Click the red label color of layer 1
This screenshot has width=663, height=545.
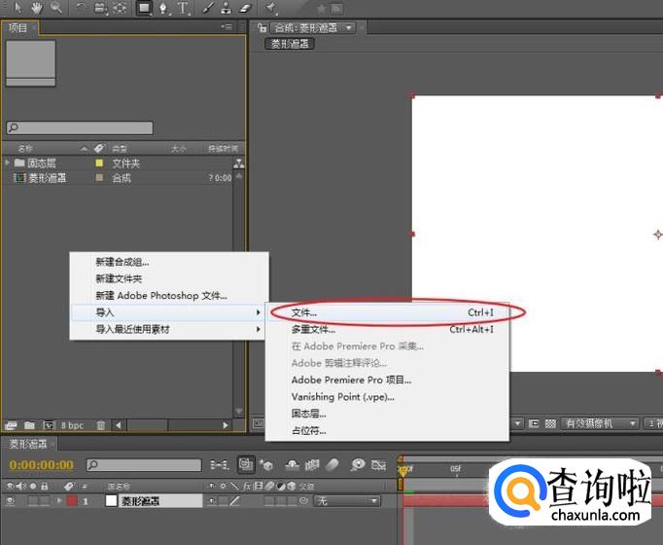click(71, 500)
